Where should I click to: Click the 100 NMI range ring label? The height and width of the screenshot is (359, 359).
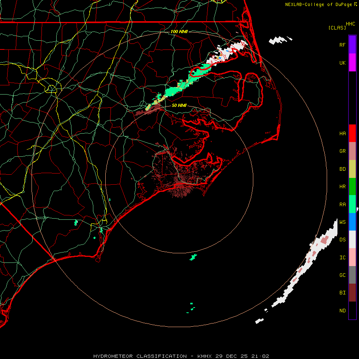tap(179, 32)
